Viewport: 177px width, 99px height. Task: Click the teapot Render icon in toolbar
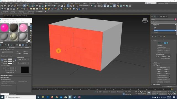(x=124, y=5)
